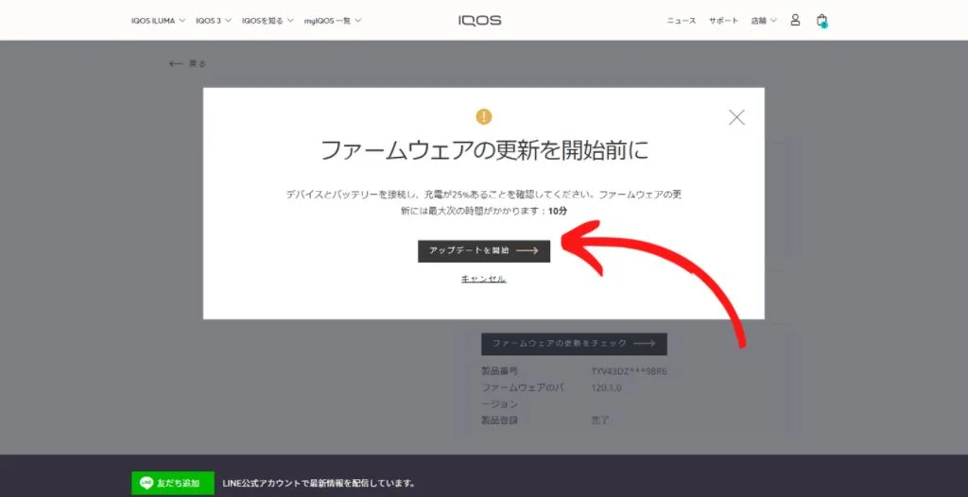968x497 pixels.
Task: Open the shopping bag cart icon
Action: (x=821, y=21)
